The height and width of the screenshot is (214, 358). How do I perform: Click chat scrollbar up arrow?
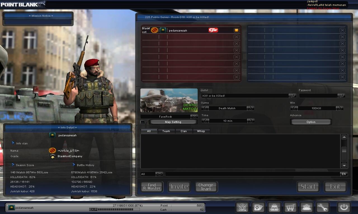point(344,137)
